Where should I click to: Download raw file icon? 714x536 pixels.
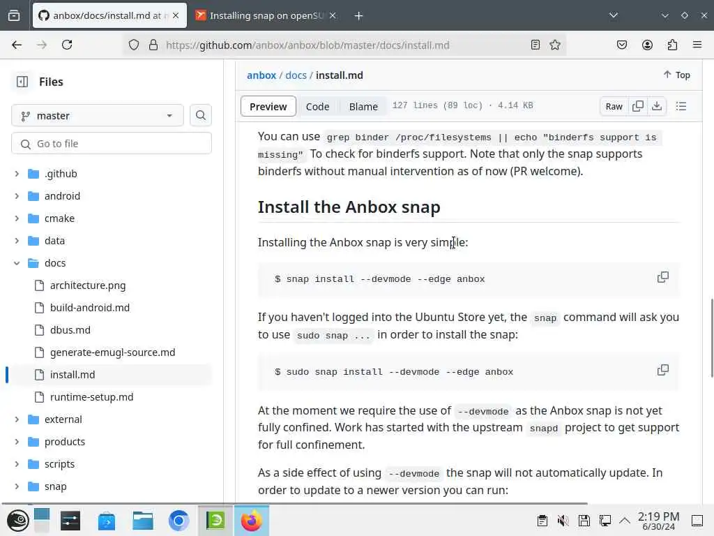(x=657, y=106)
